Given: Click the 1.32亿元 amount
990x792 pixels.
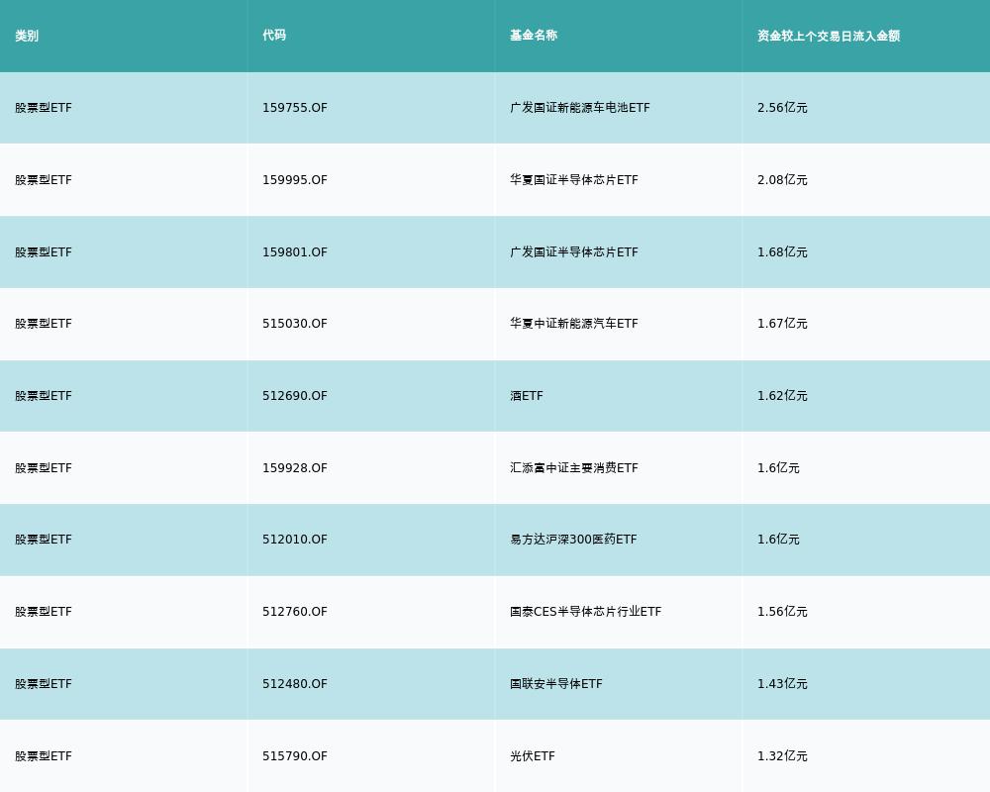Looking at the screenshot, I should tap(782, 756).
